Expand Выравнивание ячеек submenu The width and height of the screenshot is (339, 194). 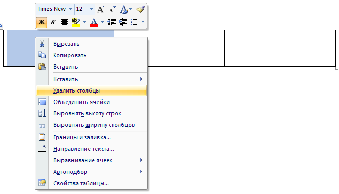pyautogui.click(x=92, y=160)
